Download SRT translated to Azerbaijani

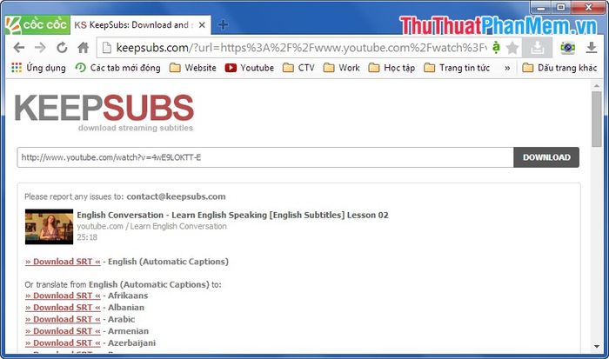[63, 343]
